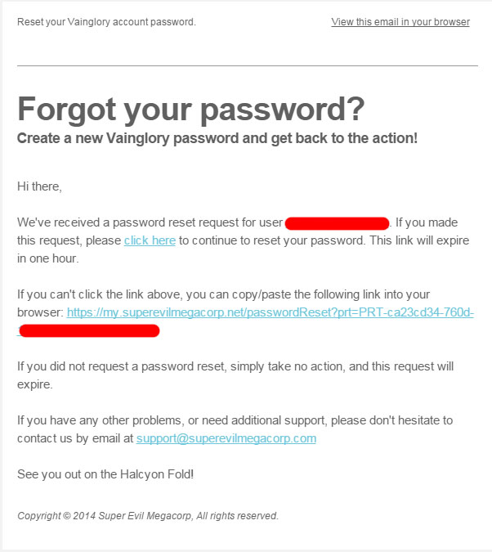Click the "If you have any other problems" sentence
Viewport: 492px width, 552px height.
(x=235, y=420)
